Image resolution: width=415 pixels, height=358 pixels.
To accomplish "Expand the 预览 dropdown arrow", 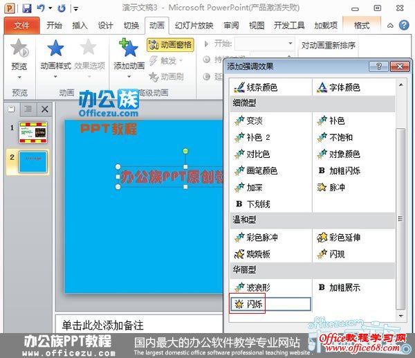I will click(x=19, y=78).
